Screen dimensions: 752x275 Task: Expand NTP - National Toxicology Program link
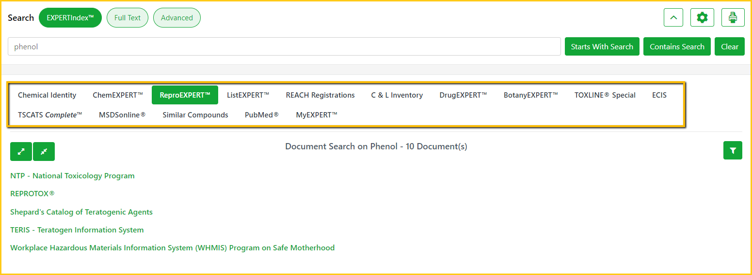click(x=72, y=176)
